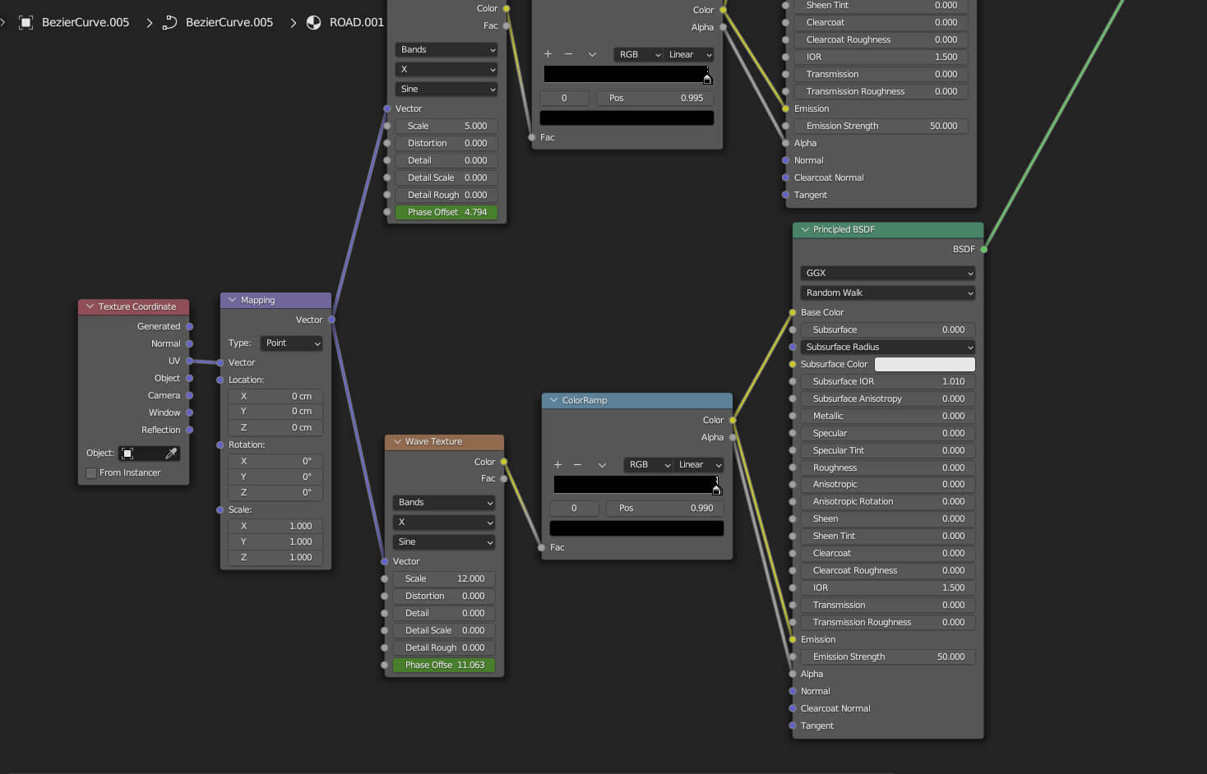Click the lower Wave Texture Scale 12.000 field
1207x774 pixels.
[x=444, y=579]
